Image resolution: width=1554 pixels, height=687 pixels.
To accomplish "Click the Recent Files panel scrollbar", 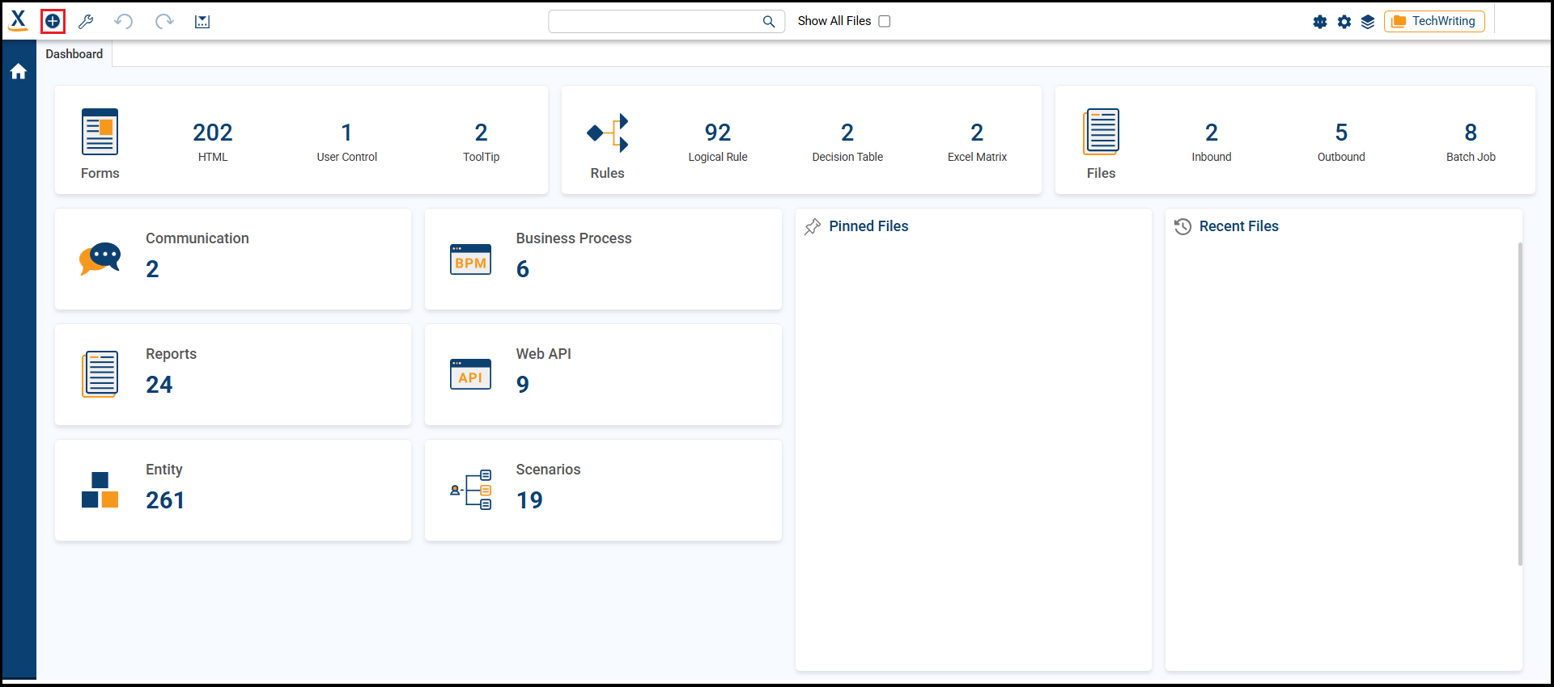I will [1520, 404].
